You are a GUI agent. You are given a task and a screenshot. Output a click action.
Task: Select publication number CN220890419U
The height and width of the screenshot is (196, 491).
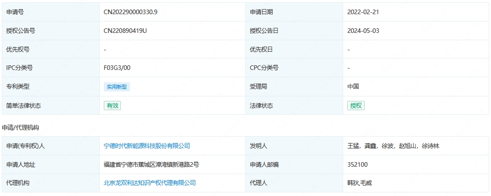tap(125, 31)
